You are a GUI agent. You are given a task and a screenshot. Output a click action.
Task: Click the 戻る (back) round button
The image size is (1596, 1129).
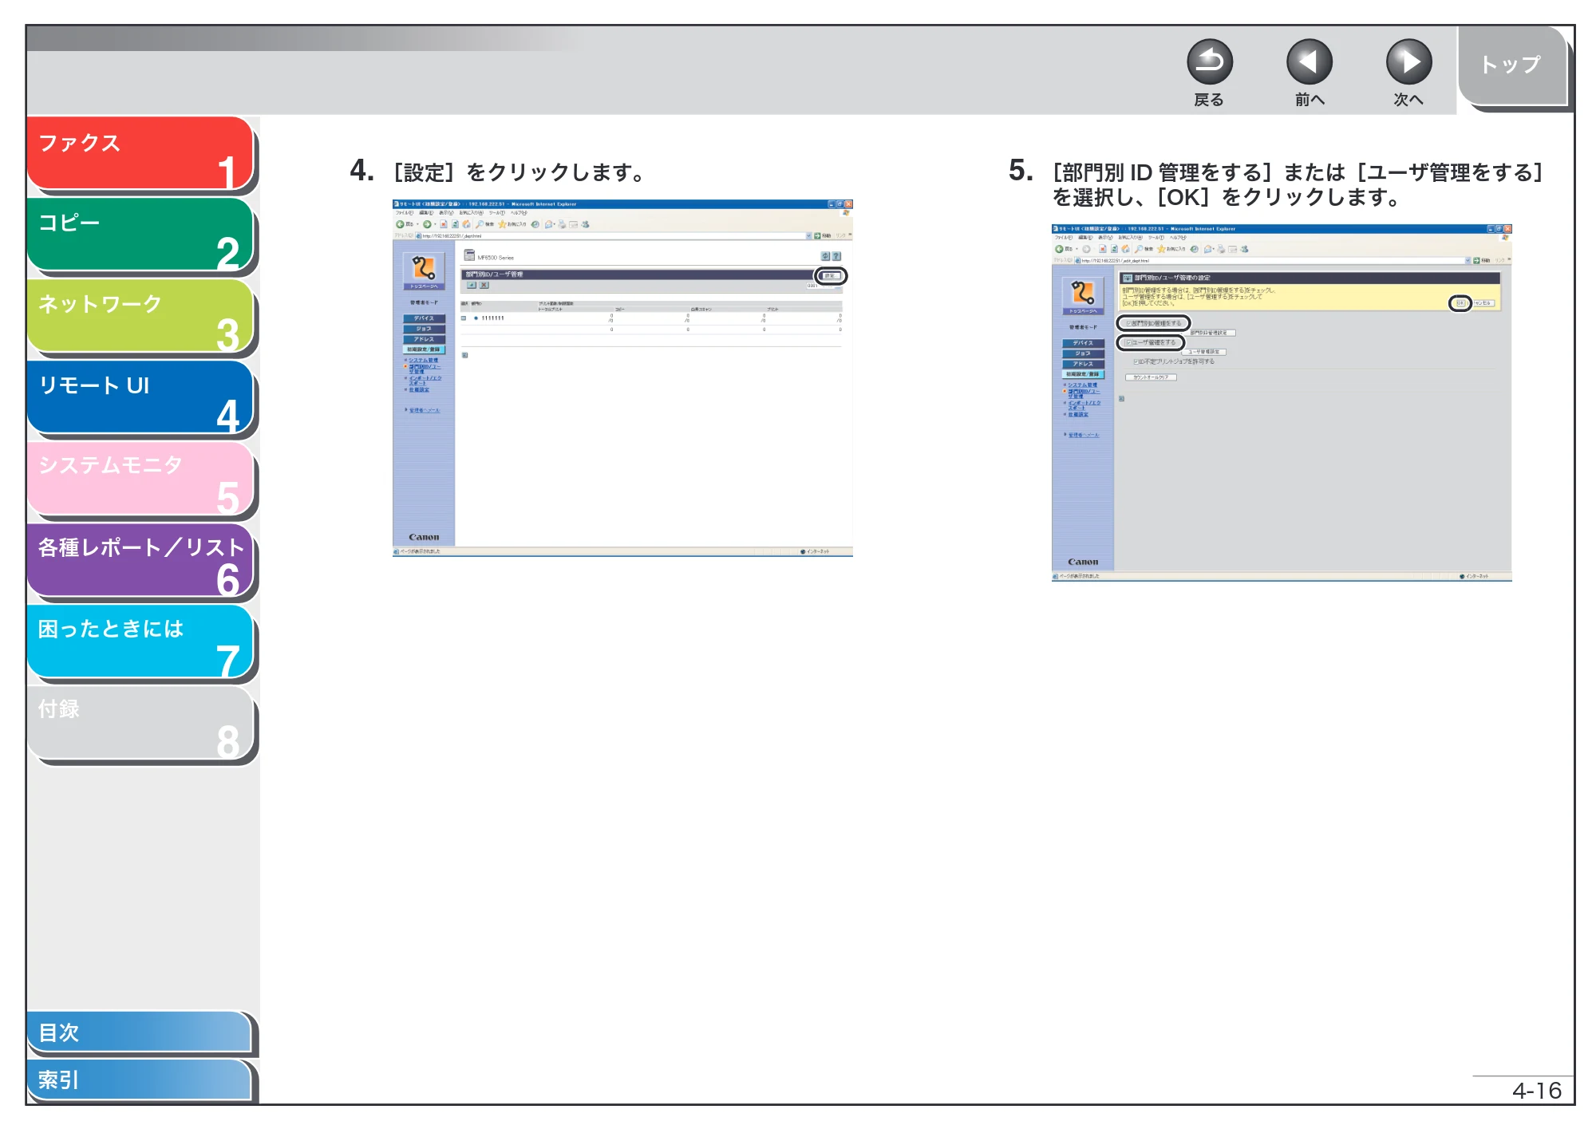point(1209,62)
